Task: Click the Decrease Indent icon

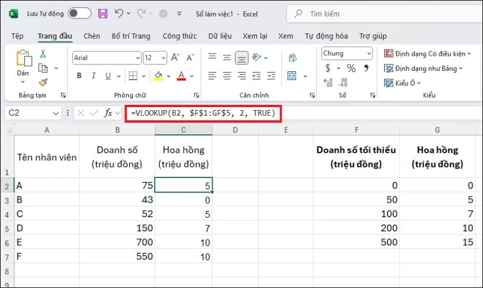Action: pos(256,75)
